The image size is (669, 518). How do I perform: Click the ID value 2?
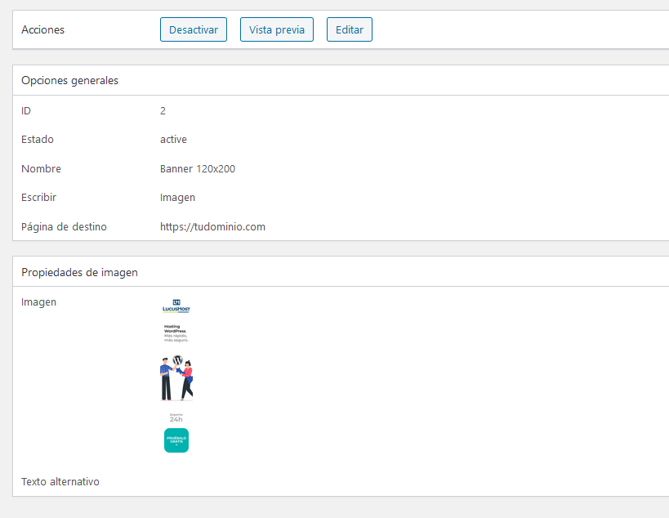[x=163, y=111]
